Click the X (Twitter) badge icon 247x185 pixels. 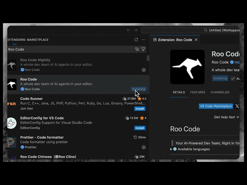tap(237, 106)
